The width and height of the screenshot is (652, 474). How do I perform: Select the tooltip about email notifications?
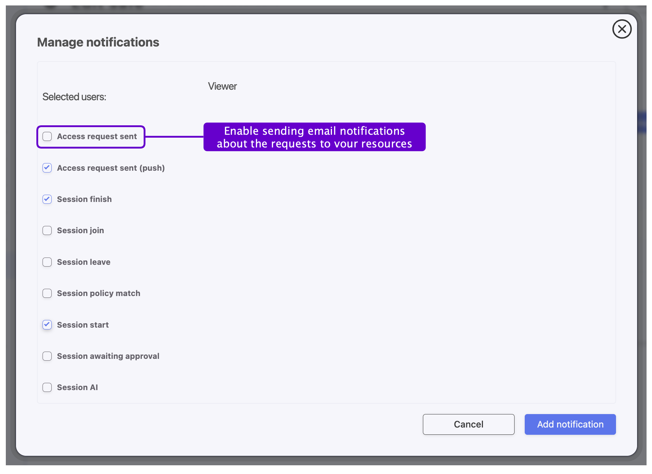[314, 137]
